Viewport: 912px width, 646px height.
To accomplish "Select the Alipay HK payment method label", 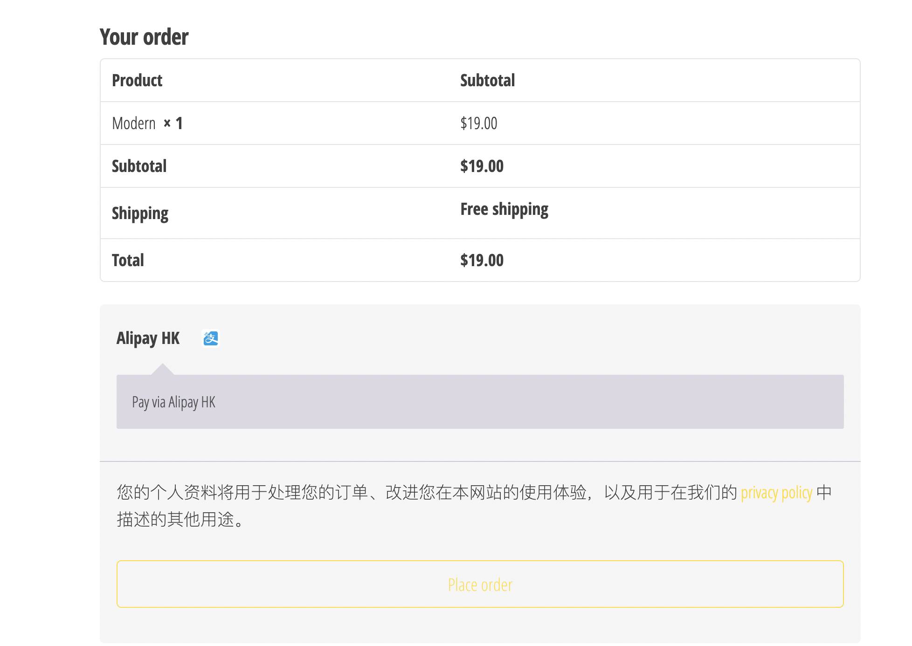I will (148, 338).
